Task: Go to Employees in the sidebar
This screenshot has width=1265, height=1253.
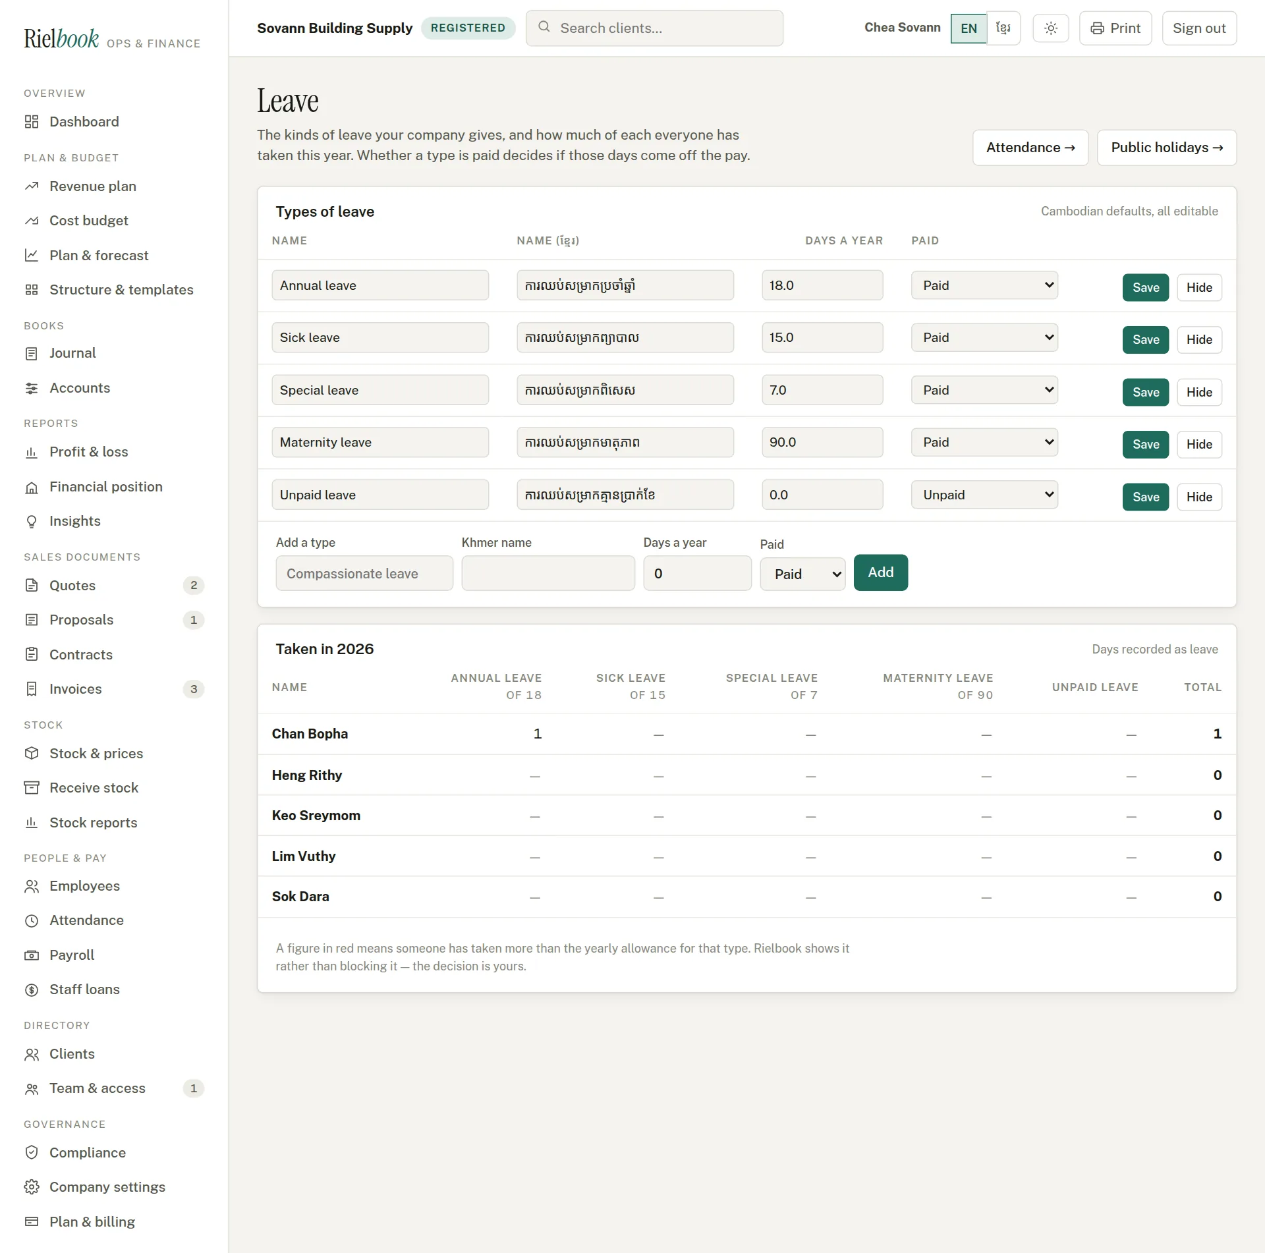Action: coord(114,886)
